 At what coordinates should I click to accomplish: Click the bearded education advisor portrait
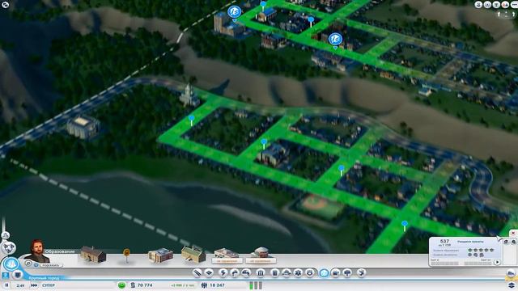click(38, 251)
